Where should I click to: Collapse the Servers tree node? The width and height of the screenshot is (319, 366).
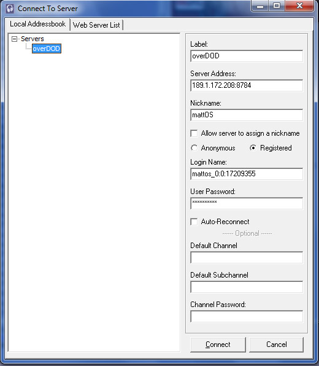click(x=15, y=39)
